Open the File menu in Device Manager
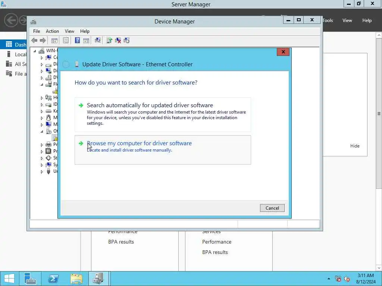Viewport: 382px width, 286px height. tap(37, 31)
